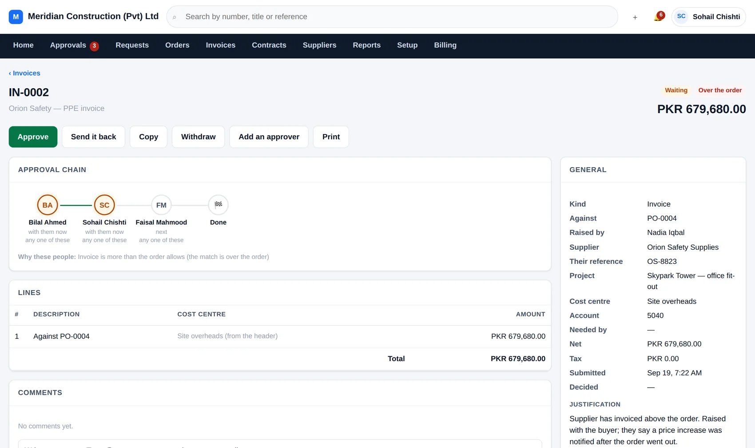The image size is (755, 448).
Task: Click OS-8823 reference value
Action: point(662,261)
